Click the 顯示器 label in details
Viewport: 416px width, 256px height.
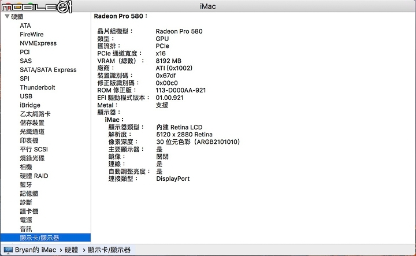point(109,112)
